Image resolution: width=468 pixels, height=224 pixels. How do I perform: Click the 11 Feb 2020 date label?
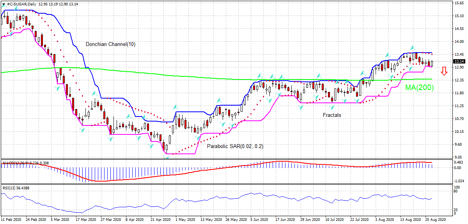click(x=11, y=220)
